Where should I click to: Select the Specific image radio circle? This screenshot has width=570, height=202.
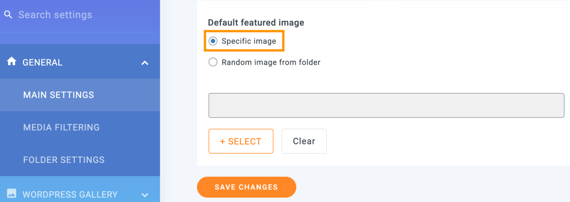[x=213, y=41]
